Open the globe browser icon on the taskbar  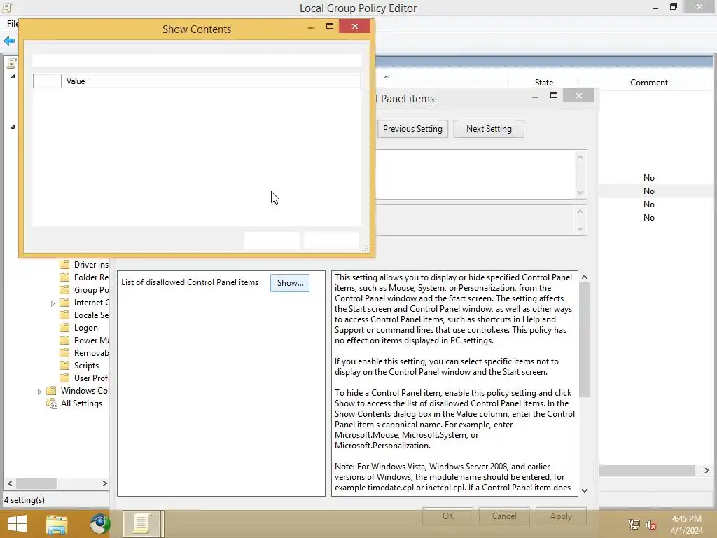[99, 524]
